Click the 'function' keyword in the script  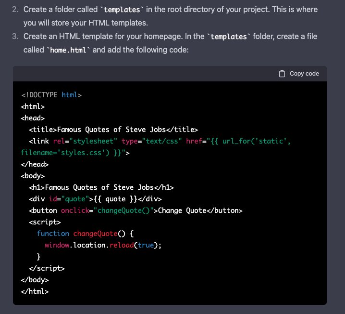point(53,234)
